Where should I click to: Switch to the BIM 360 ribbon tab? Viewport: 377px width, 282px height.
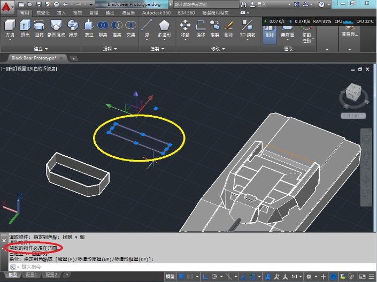coord(186,13)
